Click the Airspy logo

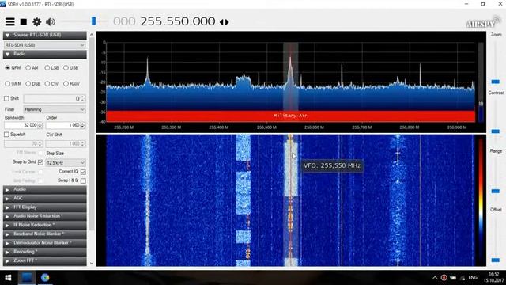click(483, 23)
